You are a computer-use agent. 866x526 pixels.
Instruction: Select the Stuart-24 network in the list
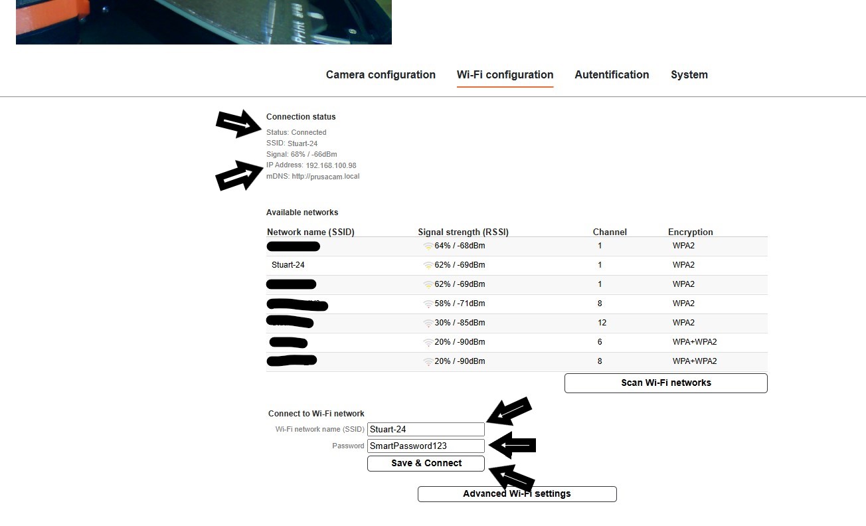(x=288, y=265)
